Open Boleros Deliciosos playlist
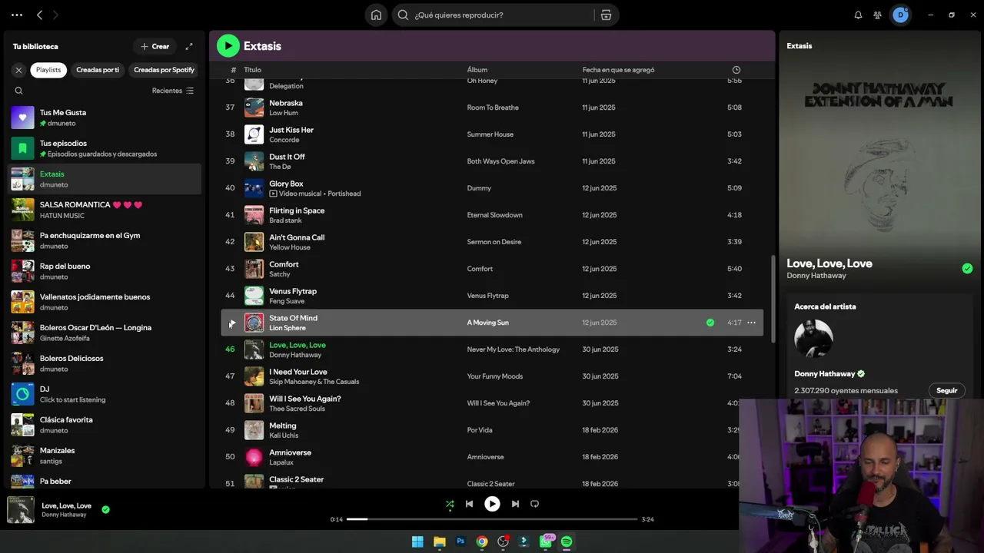 (105, 363)
